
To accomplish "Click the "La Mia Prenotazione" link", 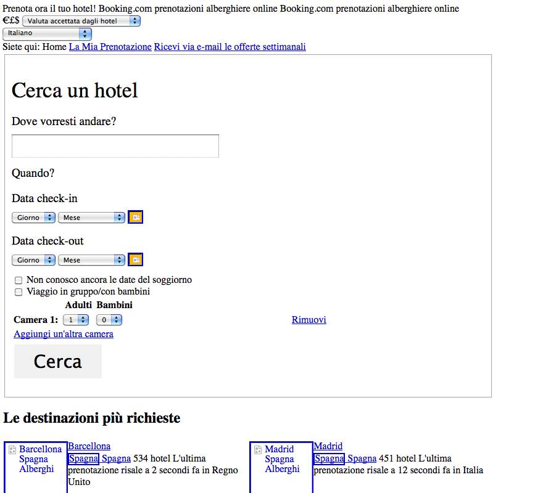I will (110, 47).
